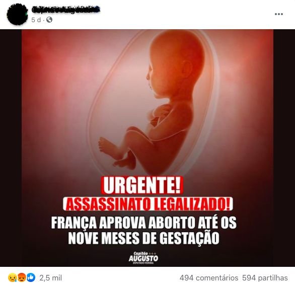
Task: Click the França aprova aborto headline
Action: [x=144, y=223]
